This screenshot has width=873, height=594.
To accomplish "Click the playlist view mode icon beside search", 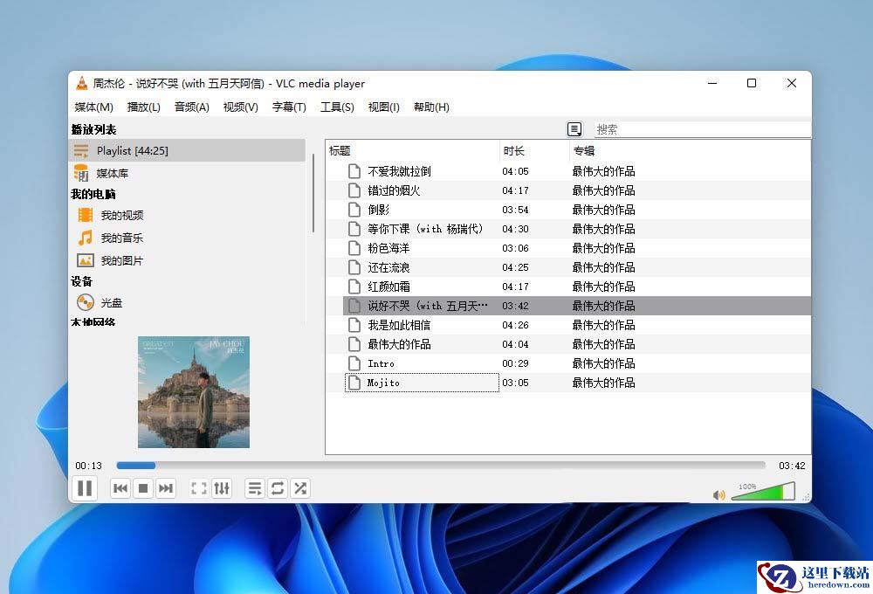I will coord(574,129).
